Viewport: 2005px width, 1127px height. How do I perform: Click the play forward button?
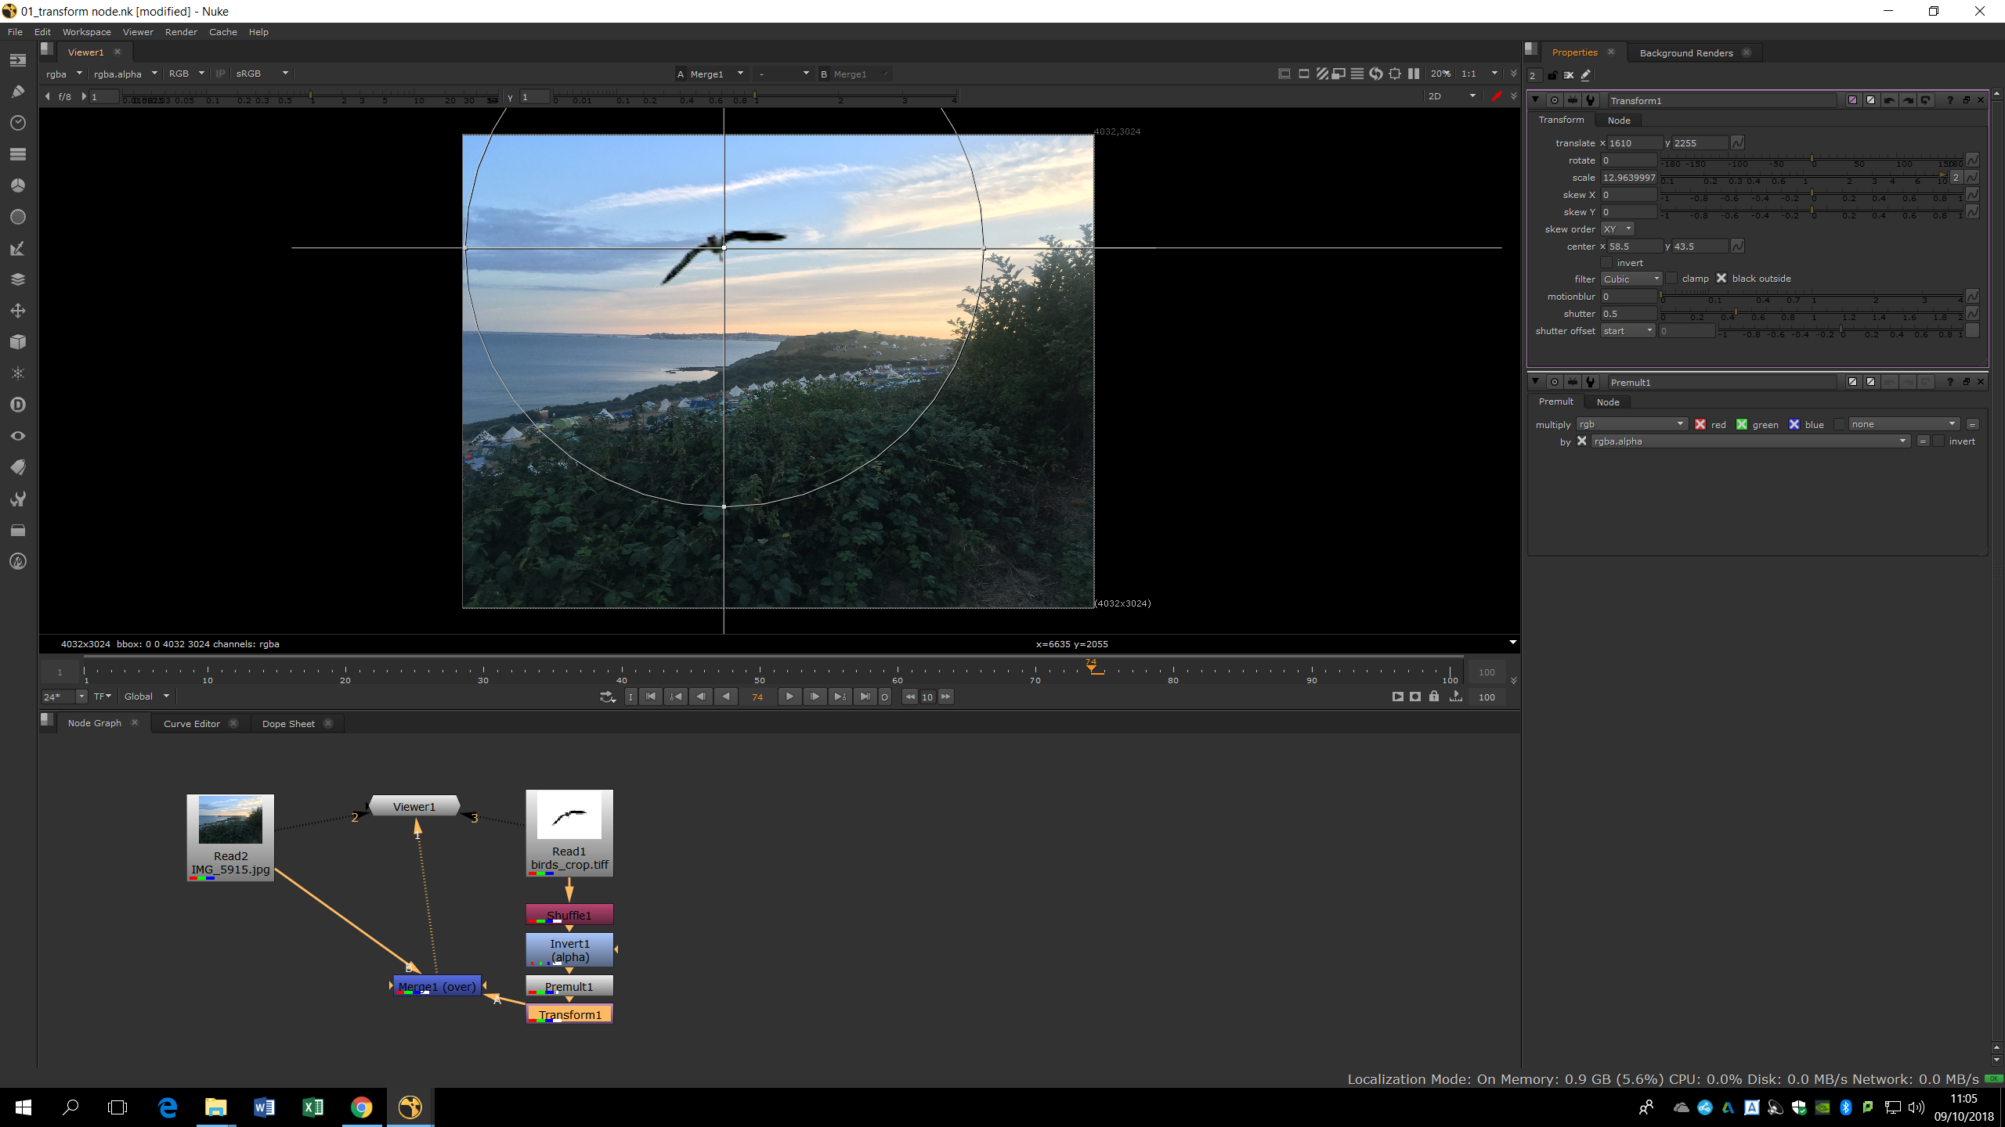coord(789,697)
